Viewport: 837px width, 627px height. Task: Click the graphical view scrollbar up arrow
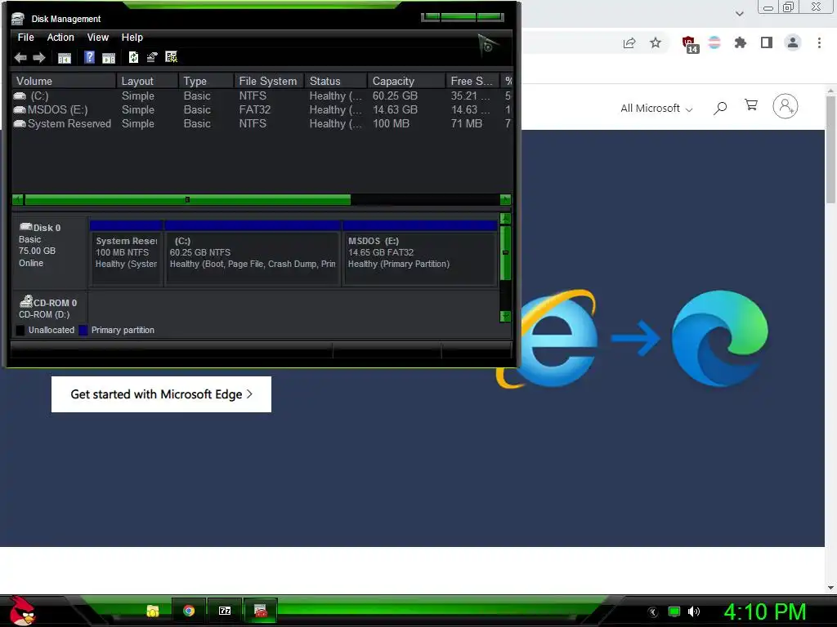pyautogui.click(x=505, y=219)
